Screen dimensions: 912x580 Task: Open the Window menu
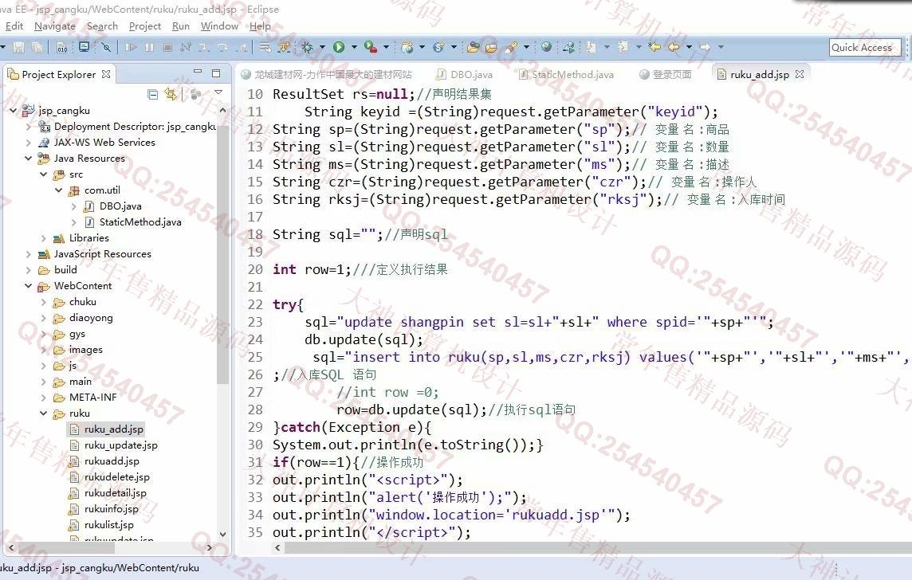coord(219,26)
